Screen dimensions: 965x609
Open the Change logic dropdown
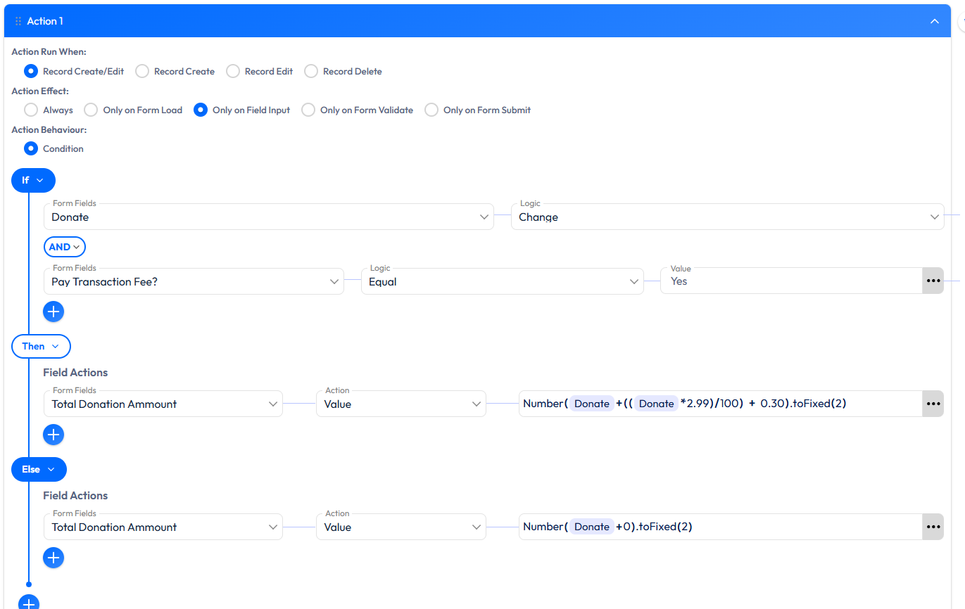[727, 217]
